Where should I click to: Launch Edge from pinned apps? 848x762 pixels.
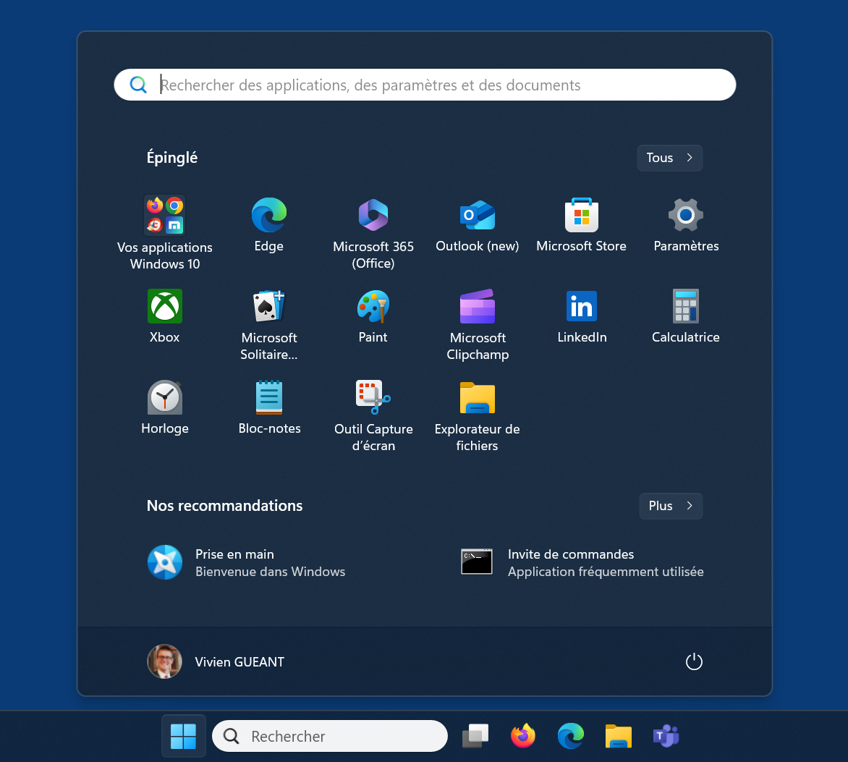pos(268,224)
